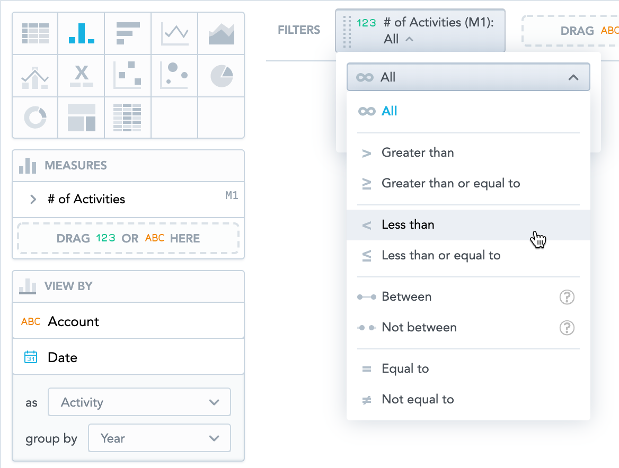
Task: Open the Activity date dimension dropdown
Action: coord(139,402)
